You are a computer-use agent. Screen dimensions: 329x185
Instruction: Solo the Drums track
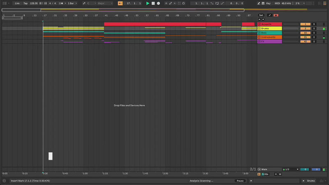point(314,28)
